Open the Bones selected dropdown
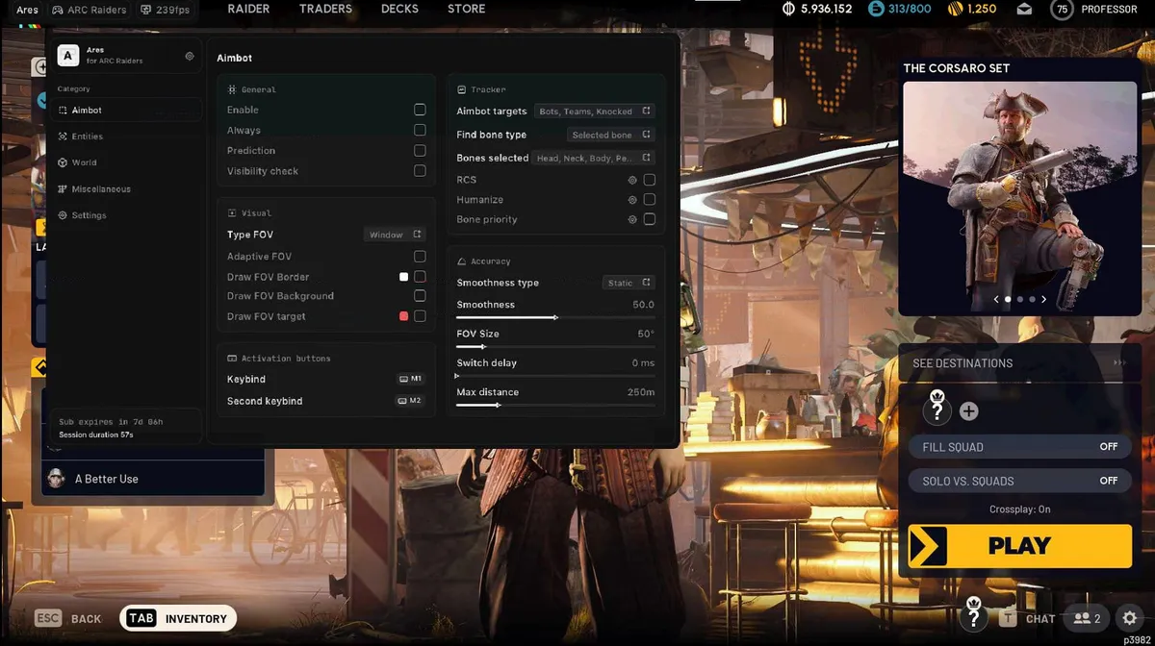1155x646 pixels. [594, 158]
